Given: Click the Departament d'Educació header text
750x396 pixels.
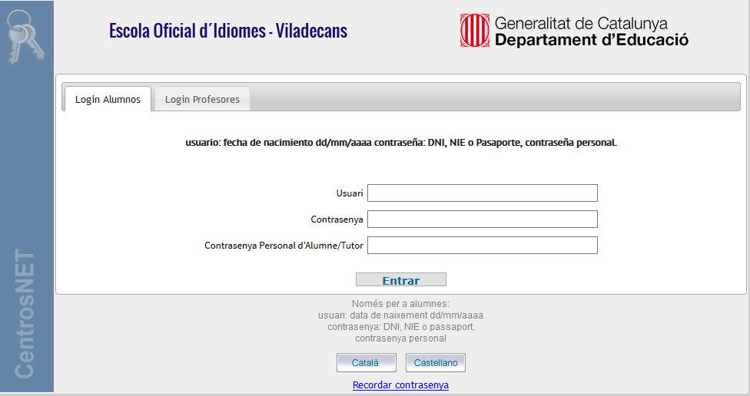Looking at the screenshot, I should 592,40.
